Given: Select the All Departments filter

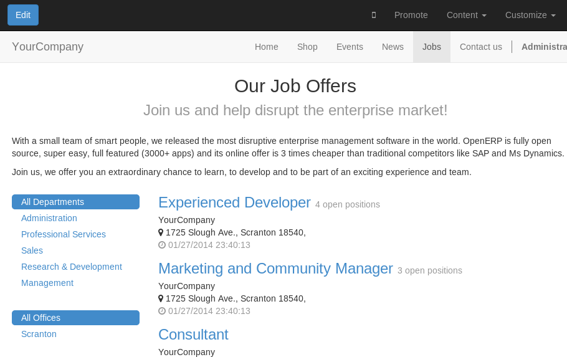Looking at the screenshot, I should pos(75,202).
